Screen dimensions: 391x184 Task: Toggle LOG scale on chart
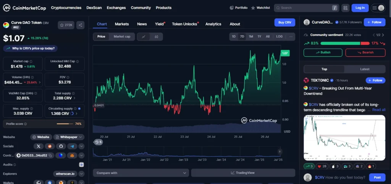click(x=279, y=37)
